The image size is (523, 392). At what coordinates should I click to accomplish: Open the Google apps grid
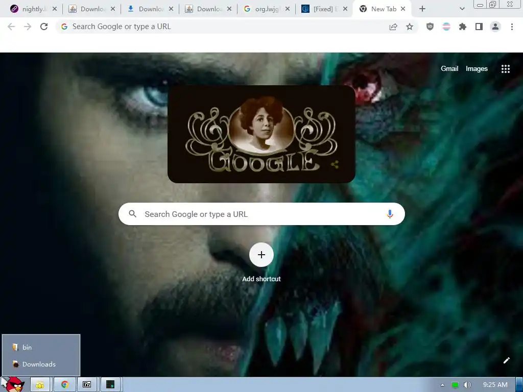tap(506, 69)
